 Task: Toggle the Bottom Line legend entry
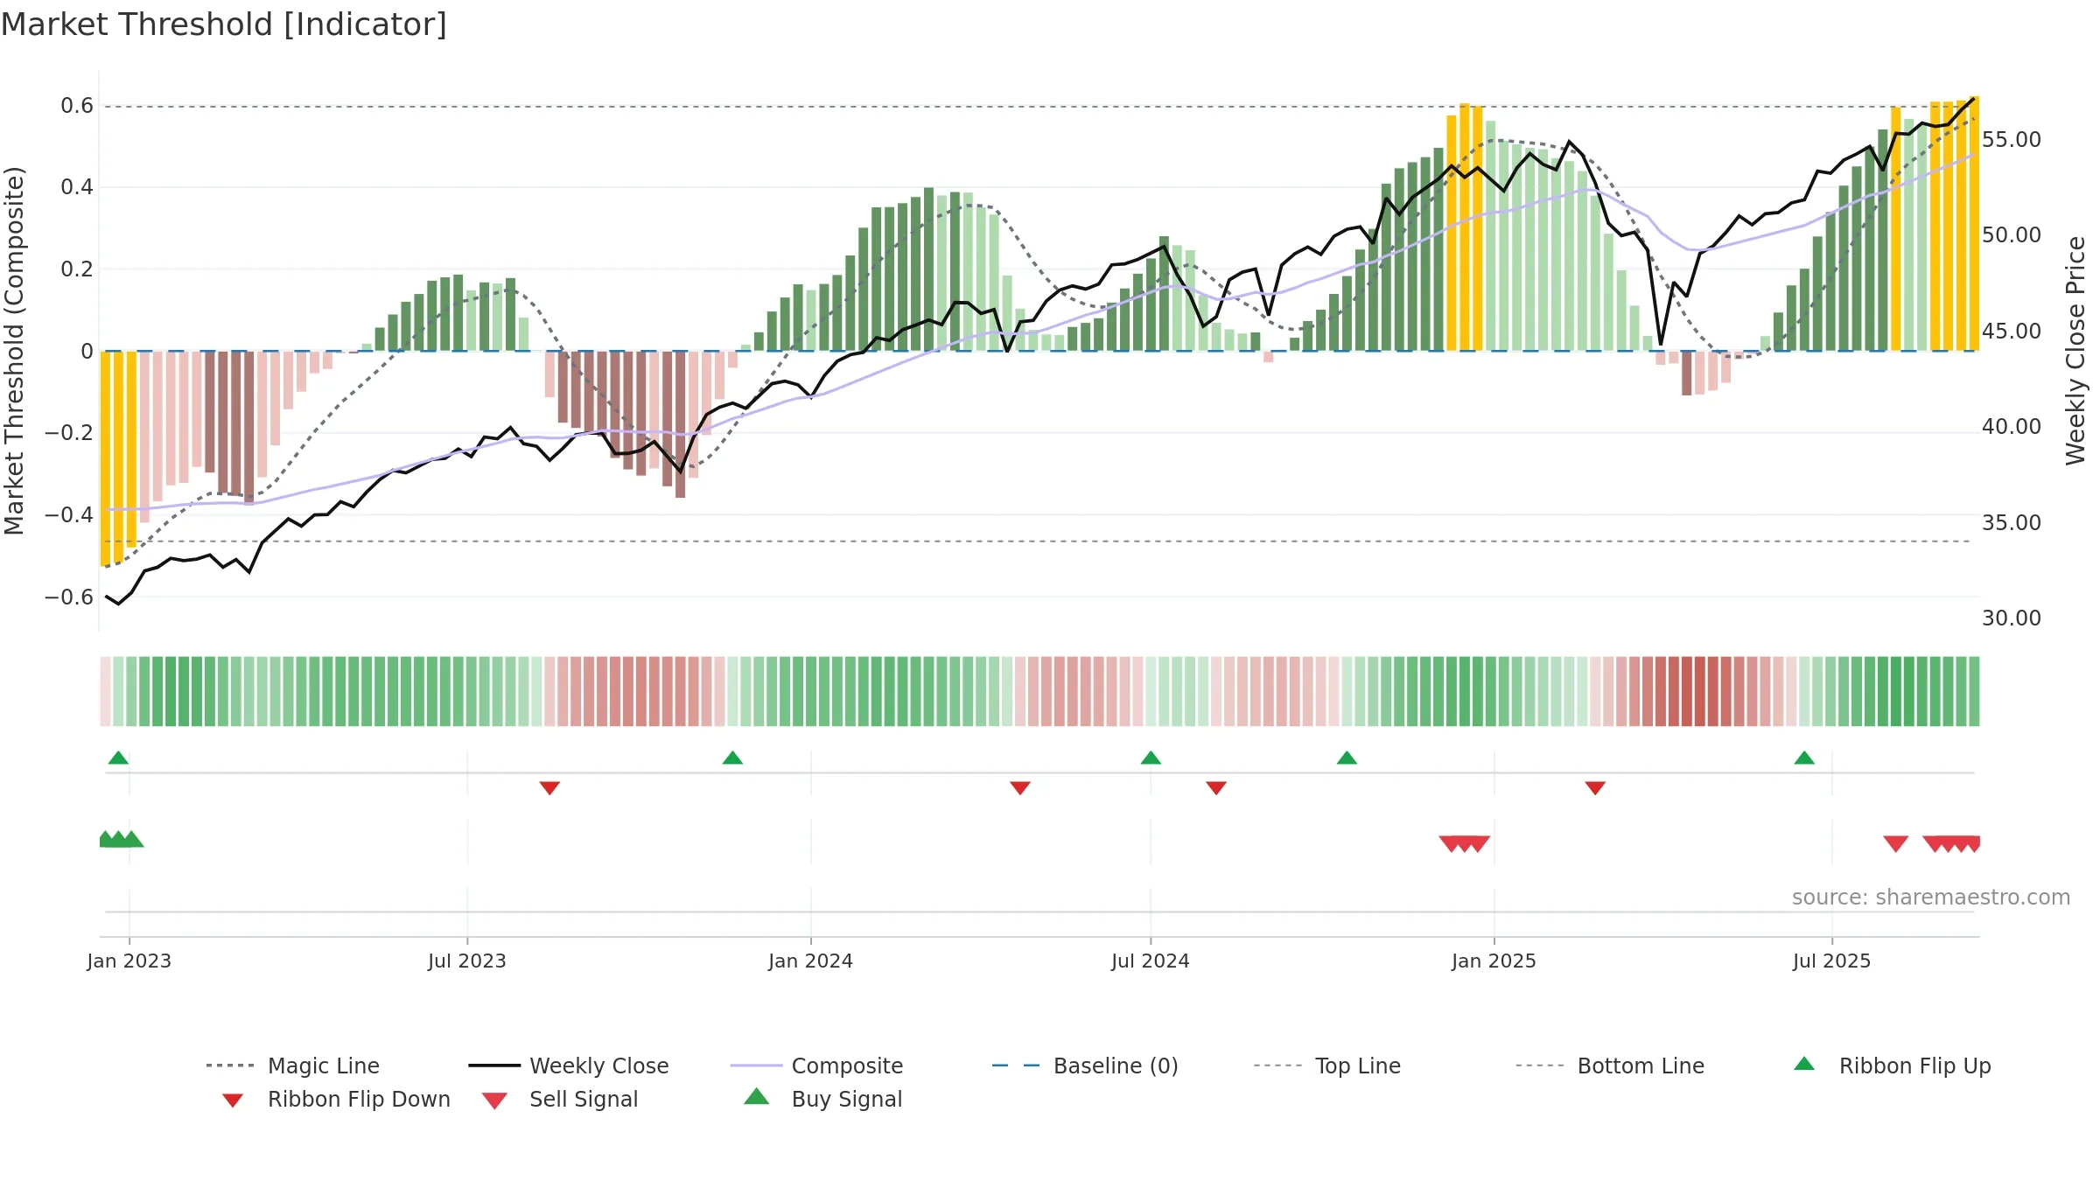(1610, 1066)
